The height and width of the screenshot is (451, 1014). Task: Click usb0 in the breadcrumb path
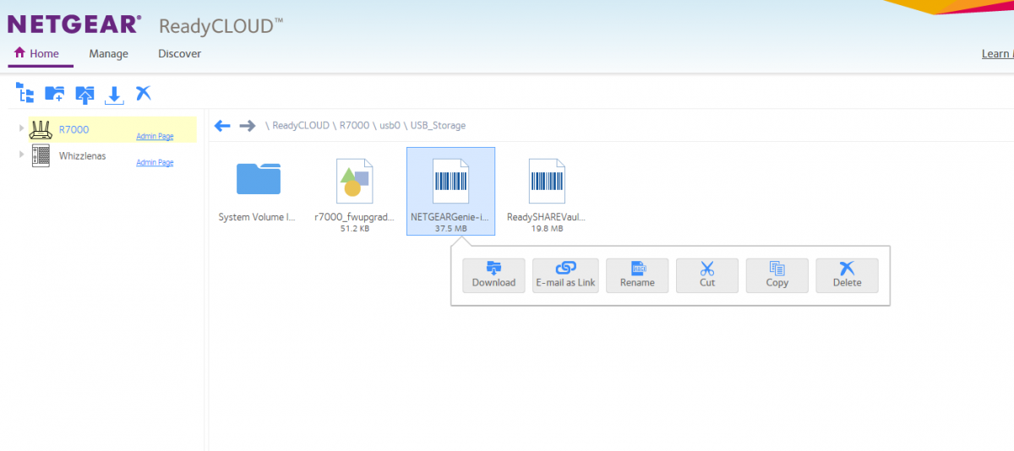tap(390, 126)
